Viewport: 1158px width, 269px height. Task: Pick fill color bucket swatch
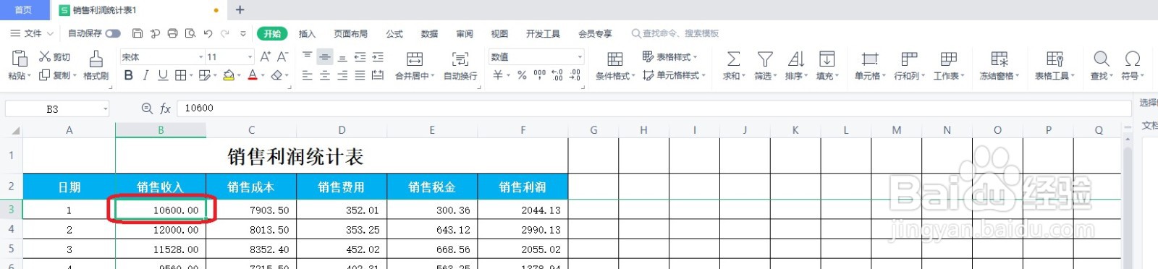tap(229, 75)
